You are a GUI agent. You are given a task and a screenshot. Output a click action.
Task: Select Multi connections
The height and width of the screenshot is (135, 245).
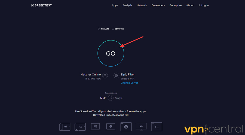(x=103, y=98)
